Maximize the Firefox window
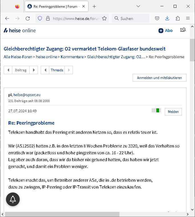This screenshot has height=217, width=195. [175, 6]
